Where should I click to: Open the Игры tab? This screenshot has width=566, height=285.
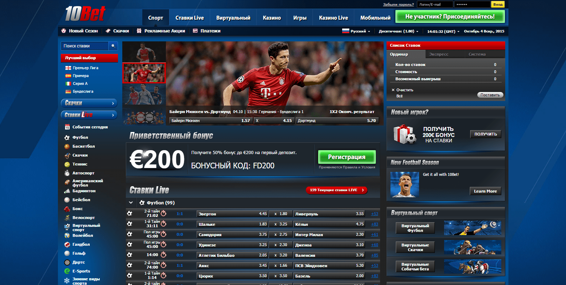[x=300, y=17]
